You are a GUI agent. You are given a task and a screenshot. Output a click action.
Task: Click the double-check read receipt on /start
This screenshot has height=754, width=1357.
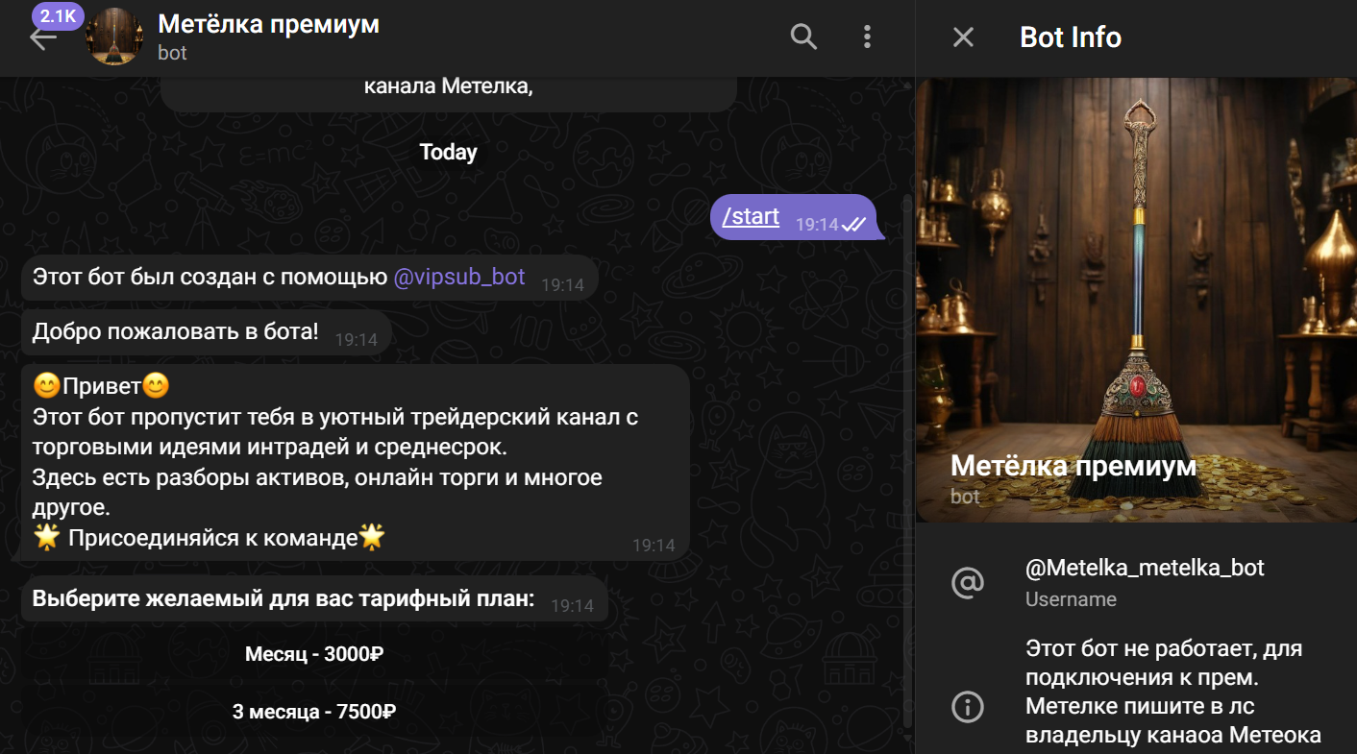pos(854,225)
